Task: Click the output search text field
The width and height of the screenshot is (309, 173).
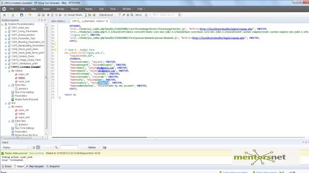Action: (x=69, y=148)
